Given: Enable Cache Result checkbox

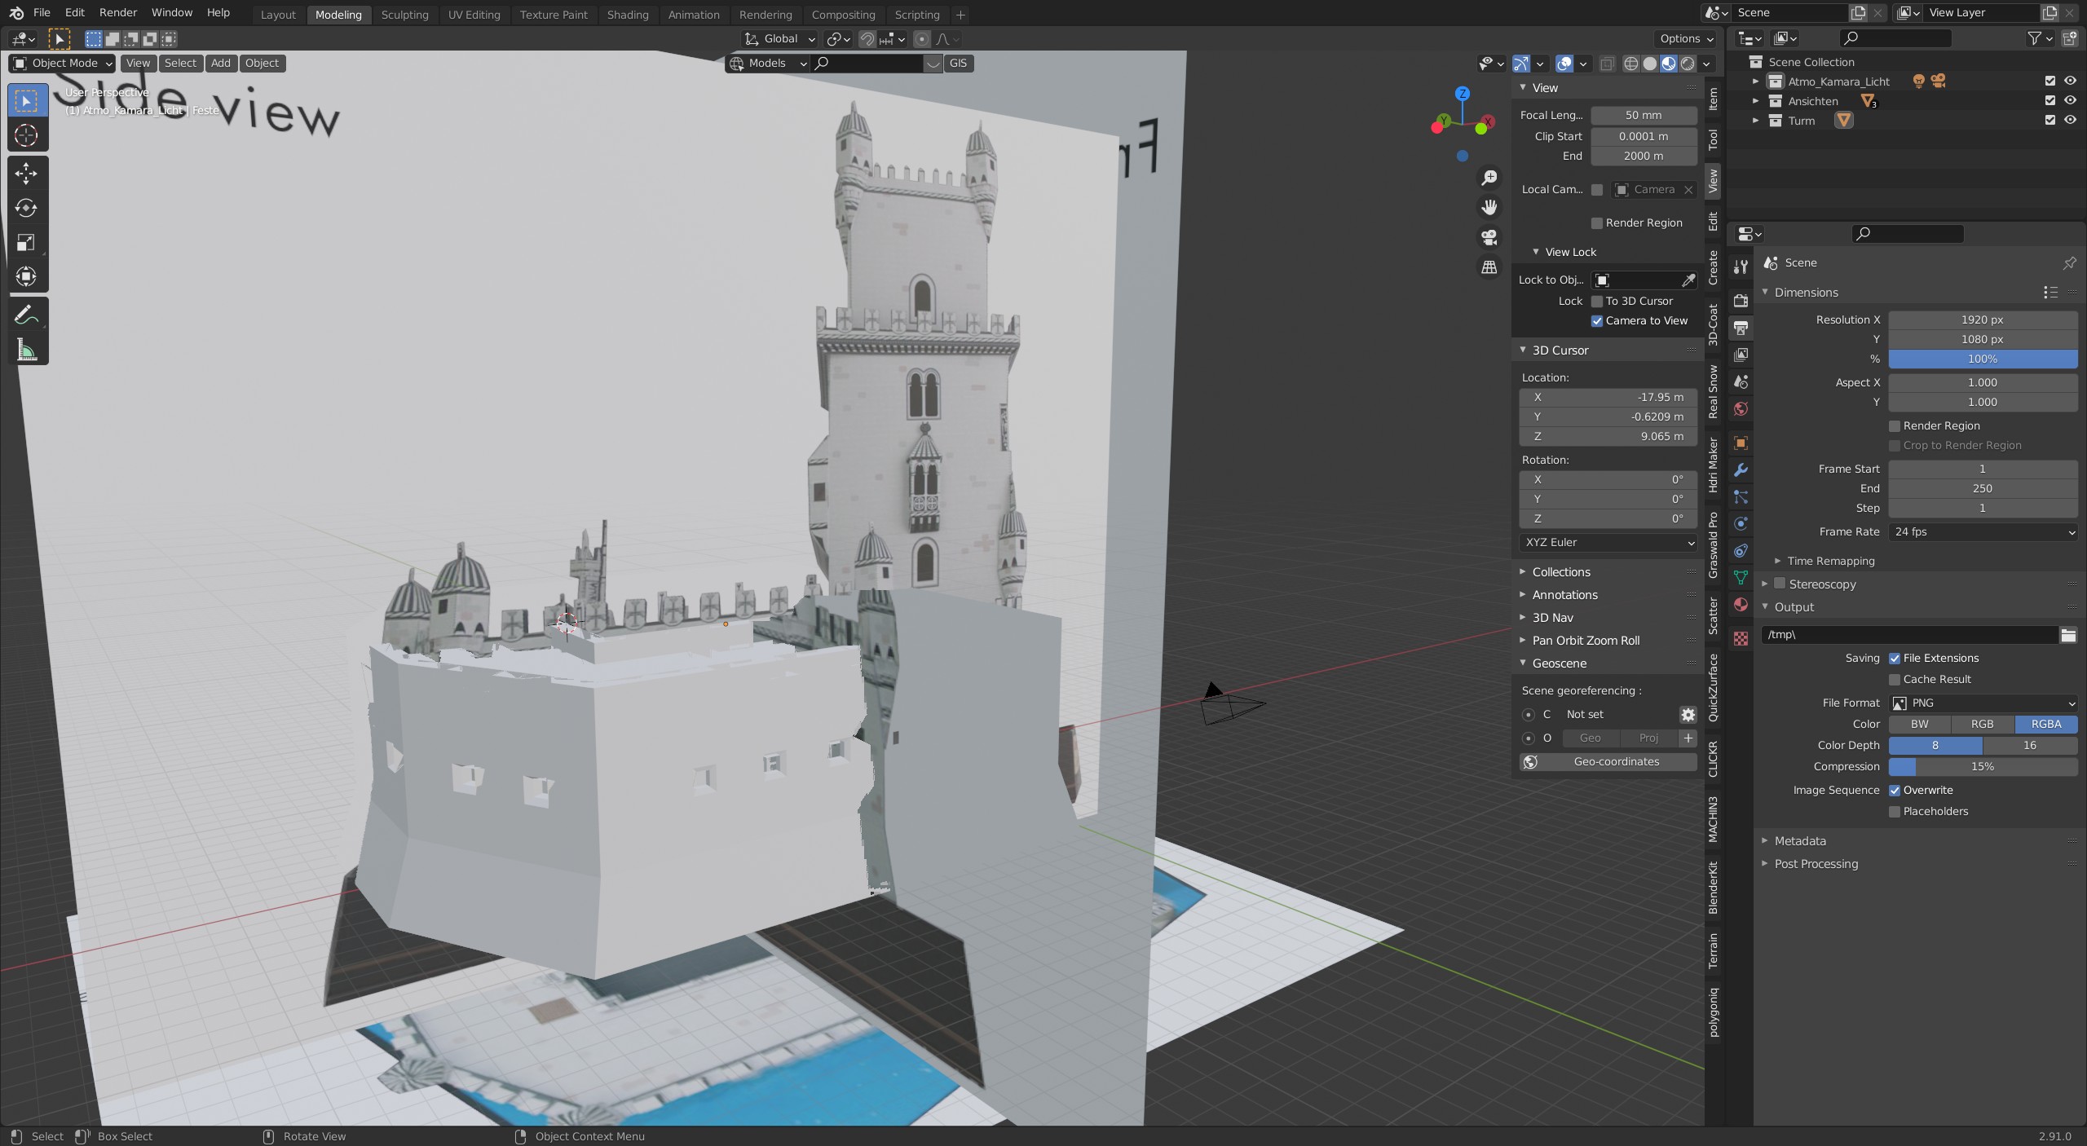Looking at the screenshot, I should coord(1895,680).
